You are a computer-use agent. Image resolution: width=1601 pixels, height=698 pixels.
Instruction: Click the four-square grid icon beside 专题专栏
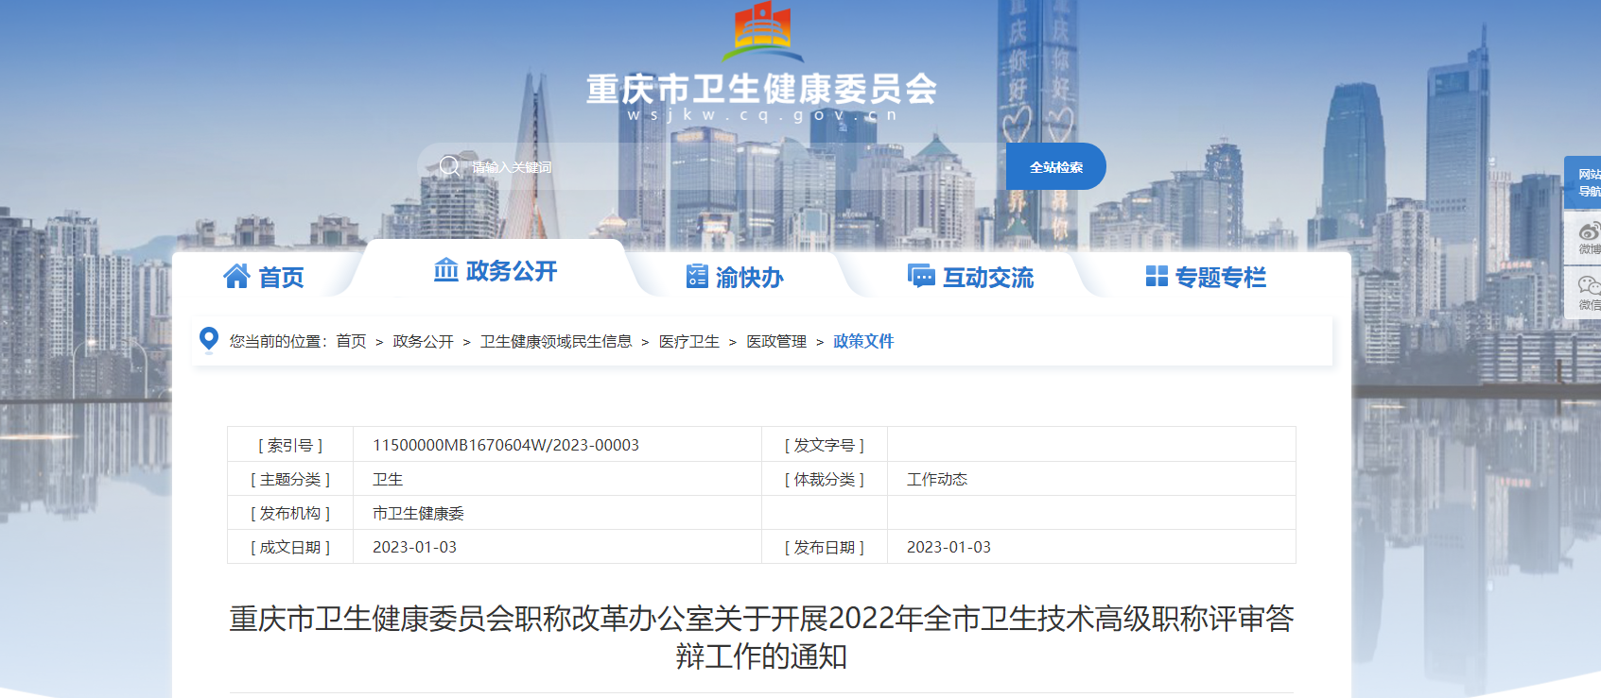pos(1156,276)
